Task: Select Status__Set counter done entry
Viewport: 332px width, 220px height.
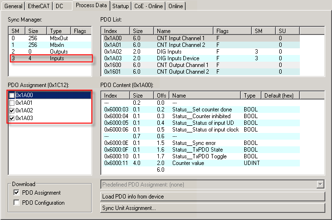Action: point(201,110)
